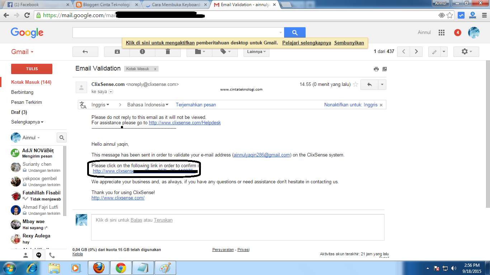Close the translation bar
The width and height of the screenshot is (490, 275).
pyautogui.click(x=381, y=105)
